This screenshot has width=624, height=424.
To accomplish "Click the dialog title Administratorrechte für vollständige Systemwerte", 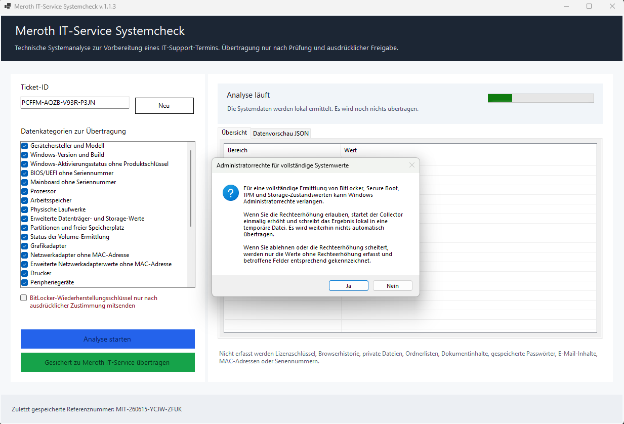I will tap(282, 165).
